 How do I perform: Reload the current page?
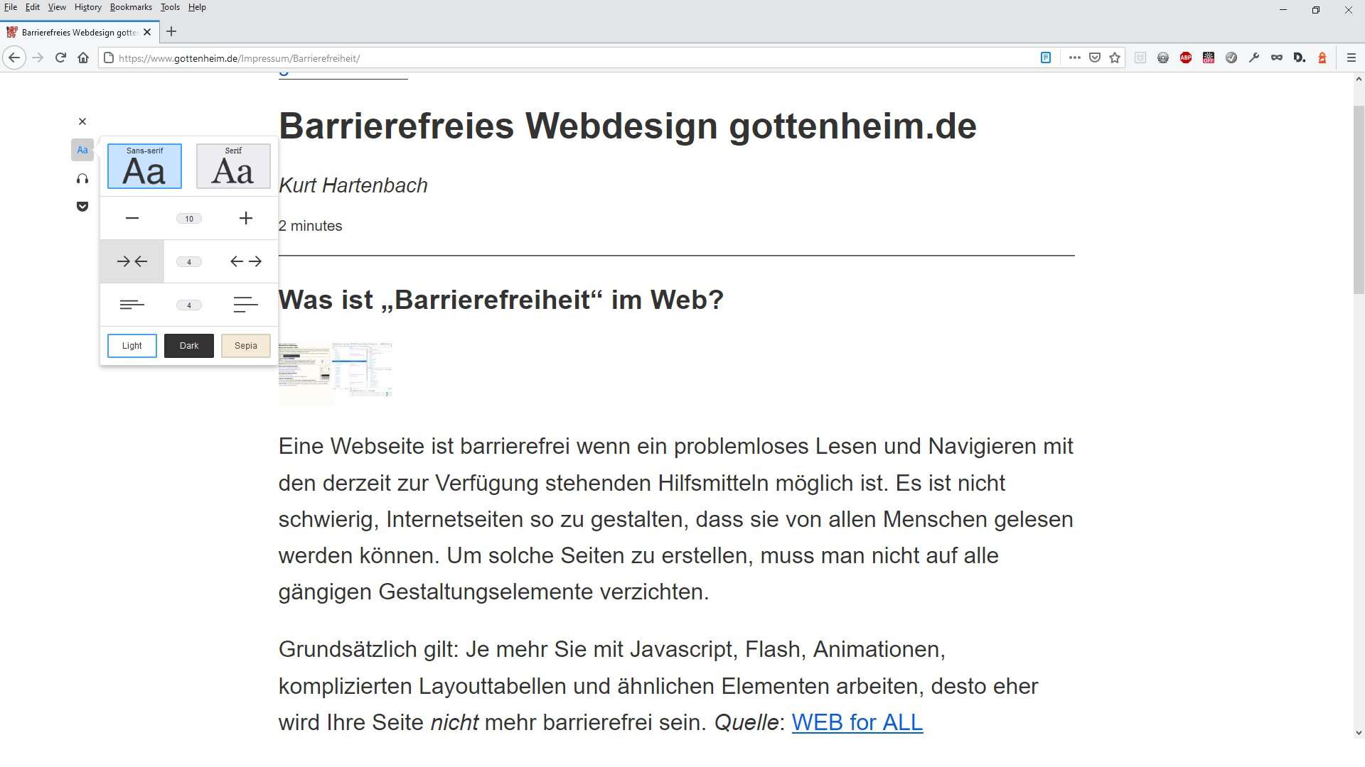tap(60, 58)
